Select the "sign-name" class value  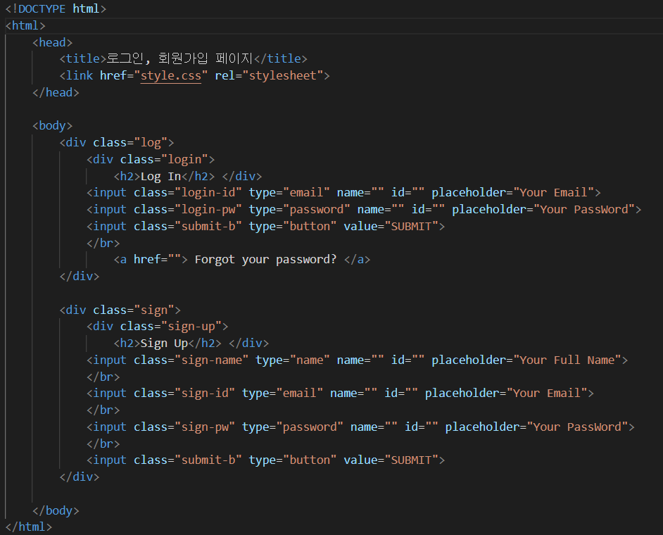click(211, 360)
